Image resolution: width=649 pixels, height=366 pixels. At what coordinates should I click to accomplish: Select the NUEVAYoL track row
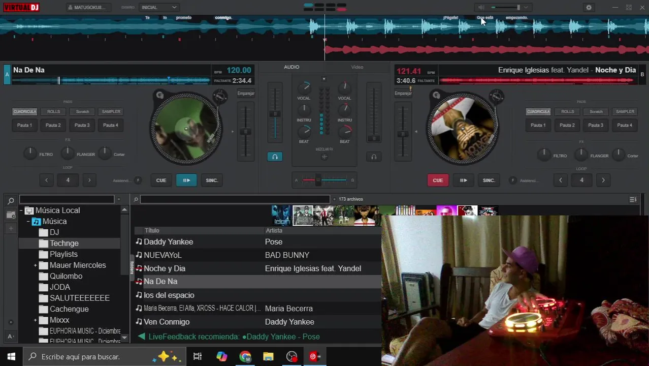click(257, 255)
